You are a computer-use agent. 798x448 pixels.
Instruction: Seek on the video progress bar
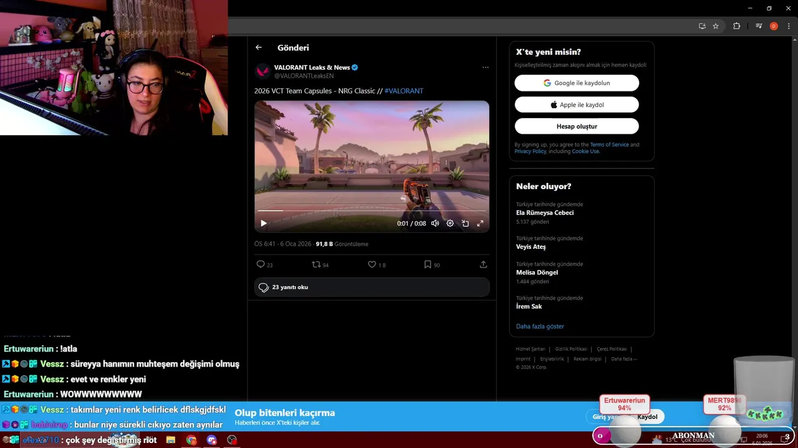tap(372, 211)
